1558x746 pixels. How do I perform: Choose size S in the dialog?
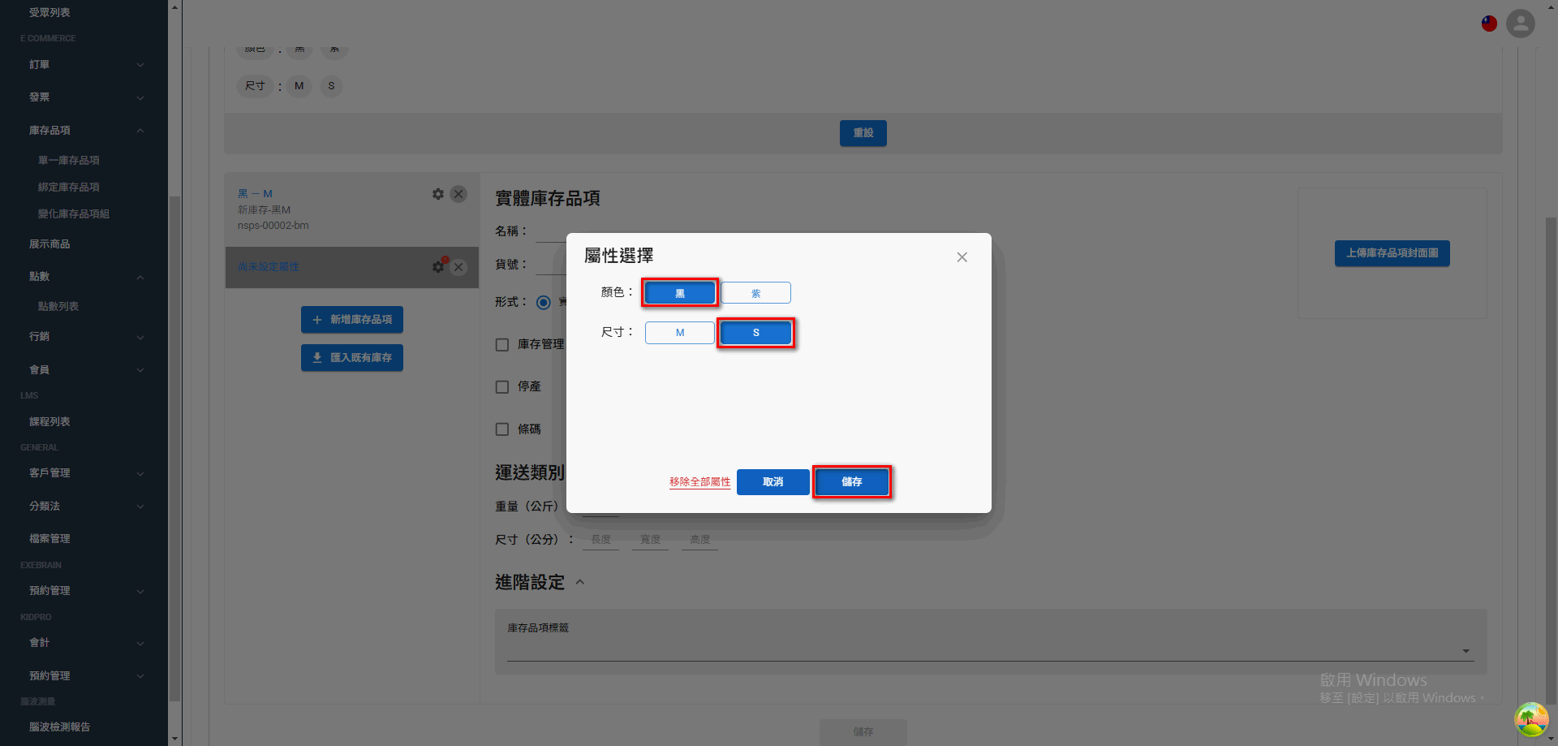tap(755, 333)
